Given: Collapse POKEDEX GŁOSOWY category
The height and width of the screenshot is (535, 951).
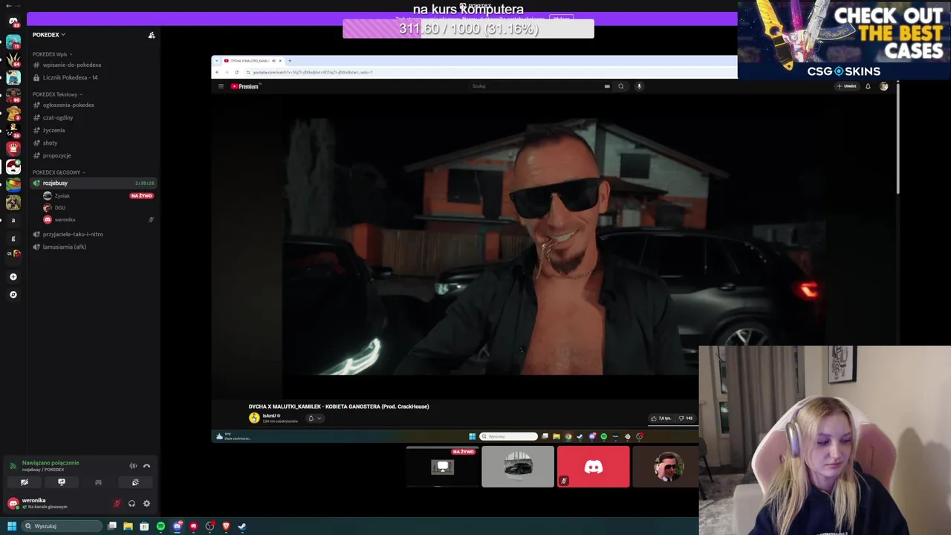Looking at the screenshot, I should click(x=59, y=172).
